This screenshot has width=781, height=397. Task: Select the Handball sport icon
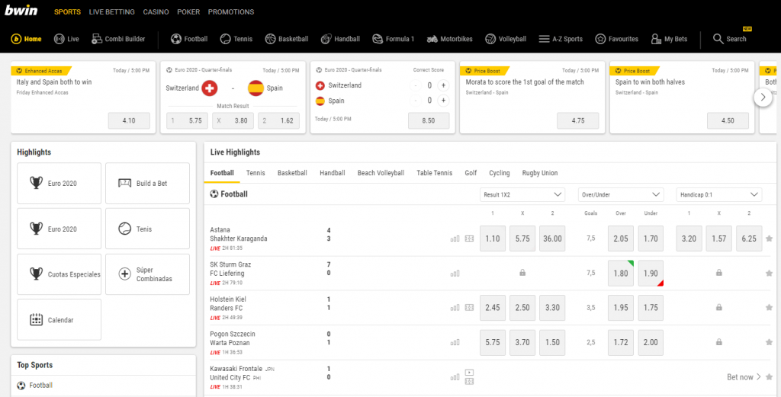point(326,39)
